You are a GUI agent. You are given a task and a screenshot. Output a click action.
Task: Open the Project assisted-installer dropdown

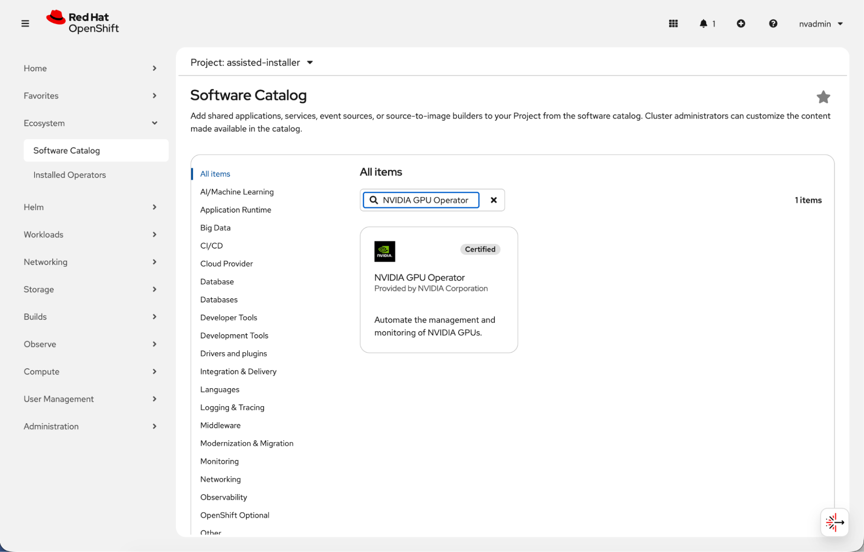click(x=252, y=63)
